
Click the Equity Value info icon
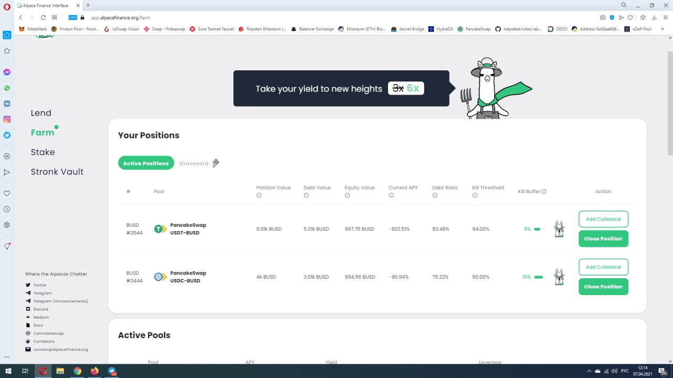click(348, 195)
